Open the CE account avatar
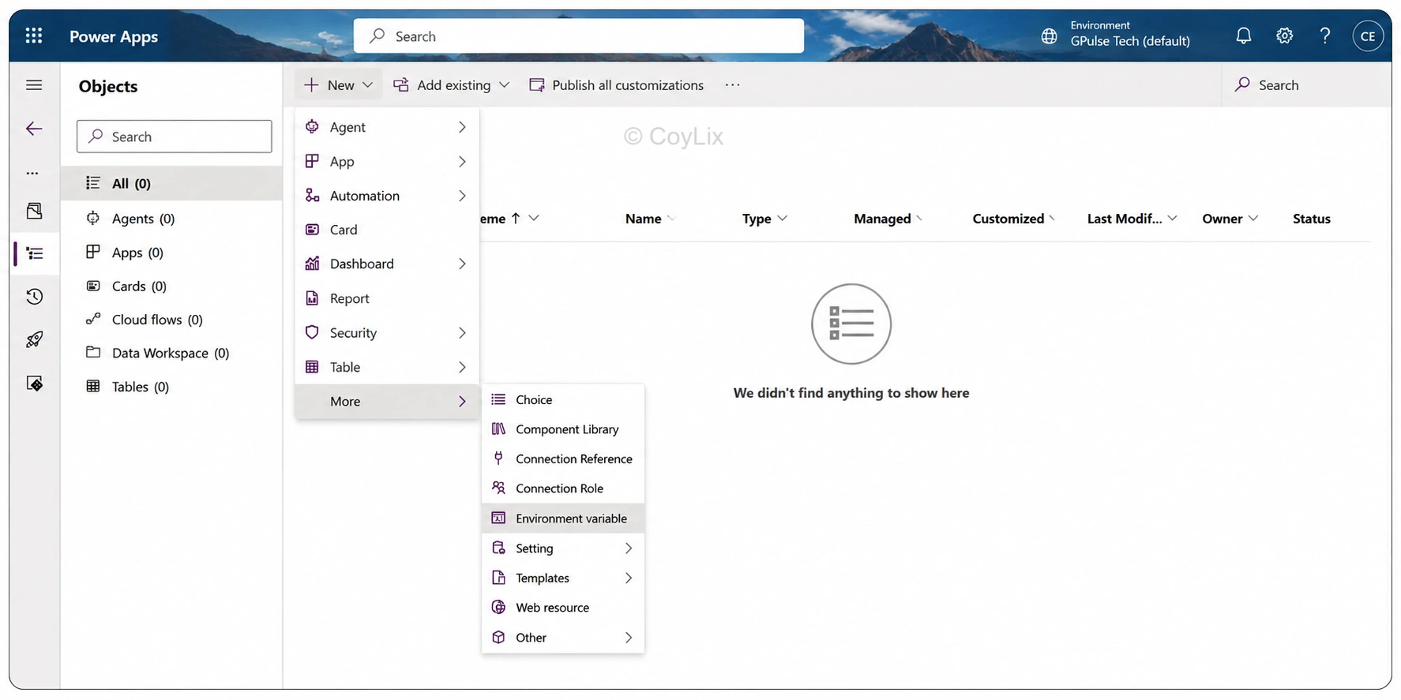 [1368, 36]
